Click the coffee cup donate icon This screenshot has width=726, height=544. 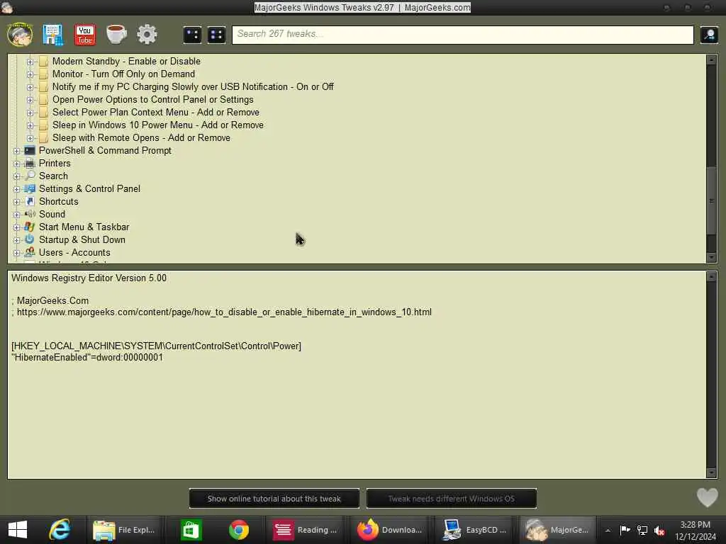[x=116, y=34]
